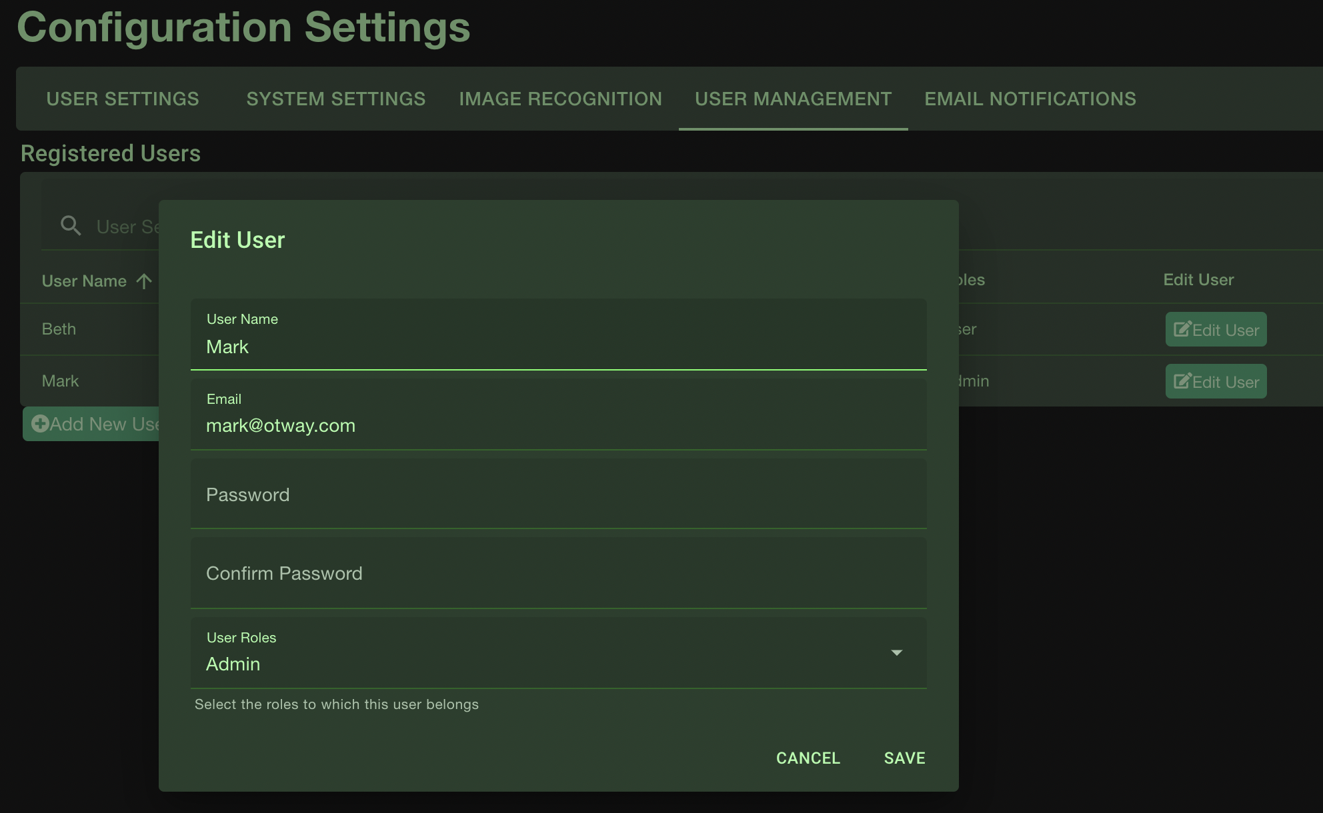Click the search magnifier icon
The width and height of the screenshot is (1323, 813).
pos(70,226)
